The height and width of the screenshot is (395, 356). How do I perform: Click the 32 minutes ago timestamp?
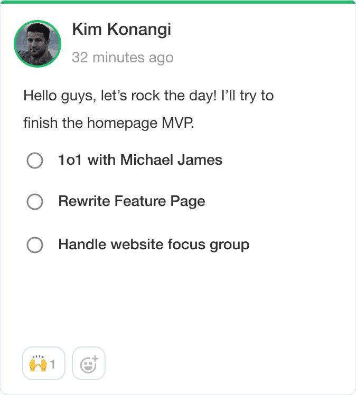point(123,58)
